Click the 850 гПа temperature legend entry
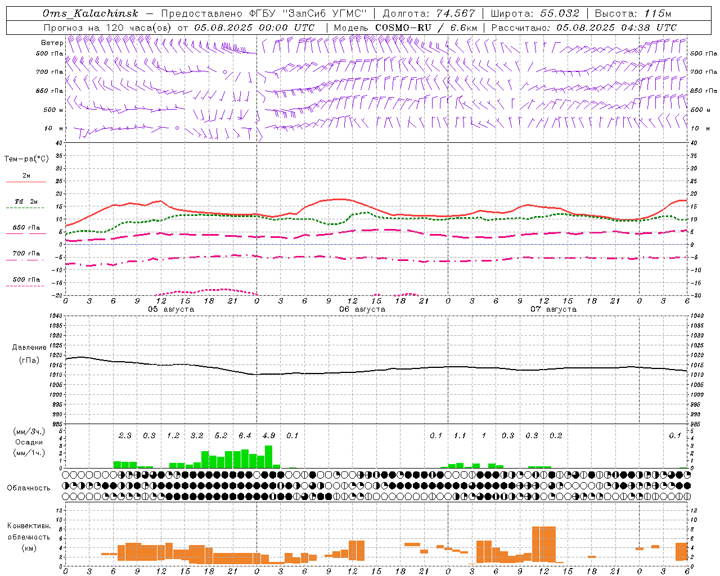720x576 pixels. [x=26, y=228]
